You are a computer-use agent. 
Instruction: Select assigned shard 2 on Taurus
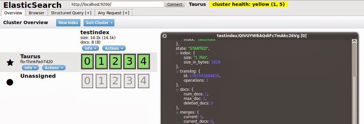click(x=115, y=62)
